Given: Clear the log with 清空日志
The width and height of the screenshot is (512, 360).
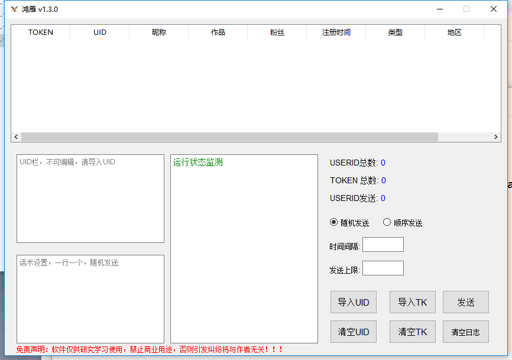Looking at the screenshot, I should [465, 332].
